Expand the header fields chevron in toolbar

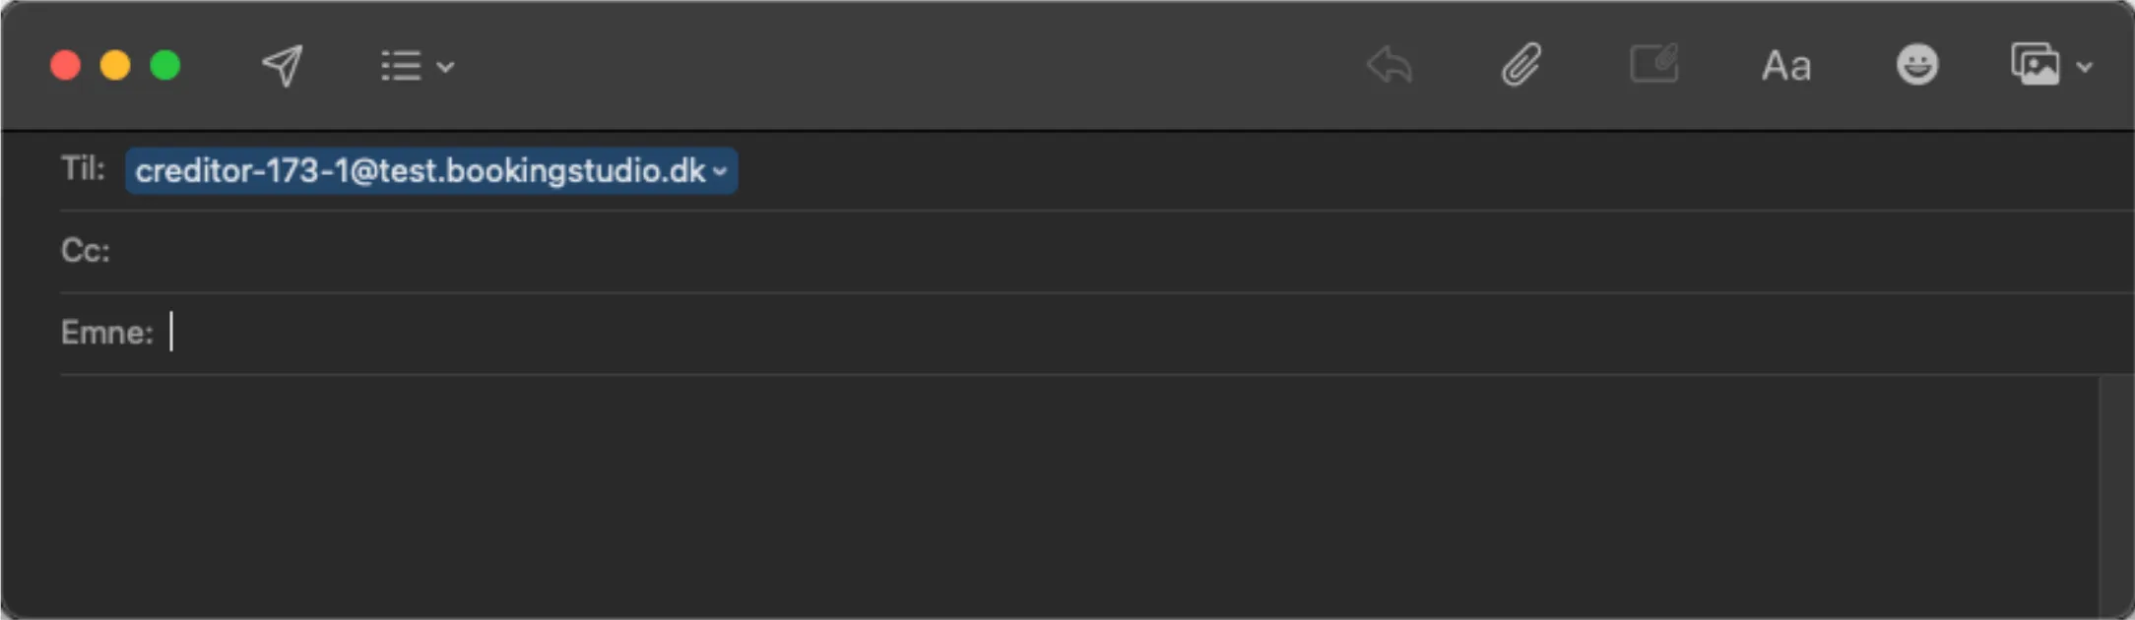(446, 67)
